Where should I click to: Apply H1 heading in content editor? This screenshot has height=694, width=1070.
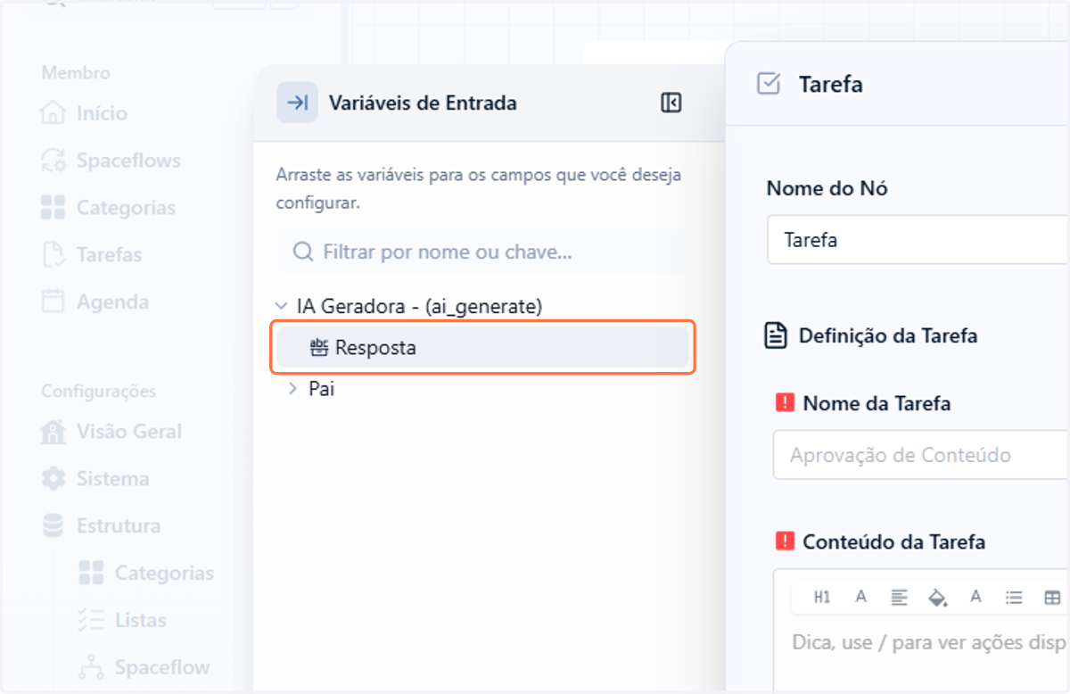(x=822, y=598)
